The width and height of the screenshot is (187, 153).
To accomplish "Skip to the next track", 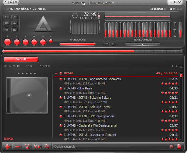I will tap(43, 42).
